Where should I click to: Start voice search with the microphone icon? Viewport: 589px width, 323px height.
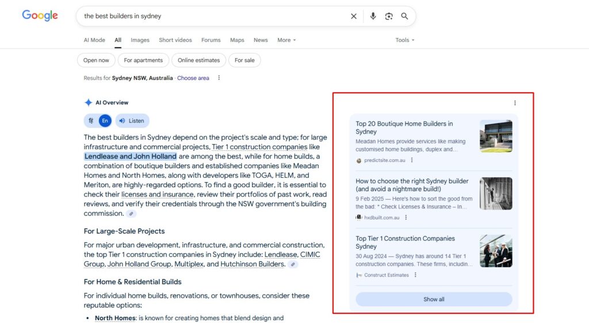pyautogui.click(x=373, y=16)
